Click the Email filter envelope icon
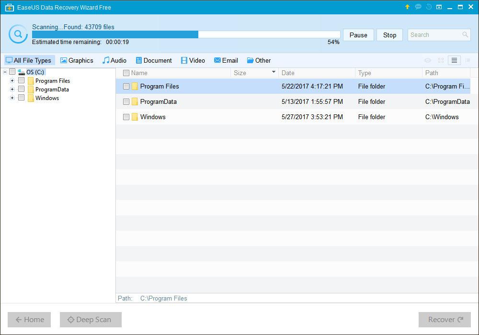Image resolution: width=479 pixels, height=335 pixels. click(217, 60)
